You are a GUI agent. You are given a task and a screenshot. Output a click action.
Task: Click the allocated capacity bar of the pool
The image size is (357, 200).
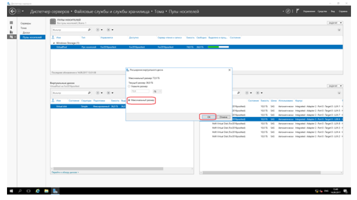point(217,46)
